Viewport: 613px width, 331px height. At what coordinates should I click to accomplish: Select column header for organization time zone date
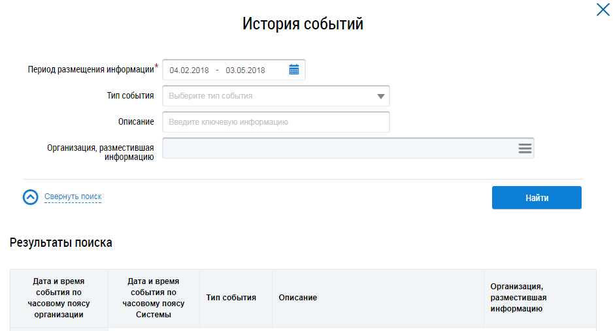[x=59, y=298]
